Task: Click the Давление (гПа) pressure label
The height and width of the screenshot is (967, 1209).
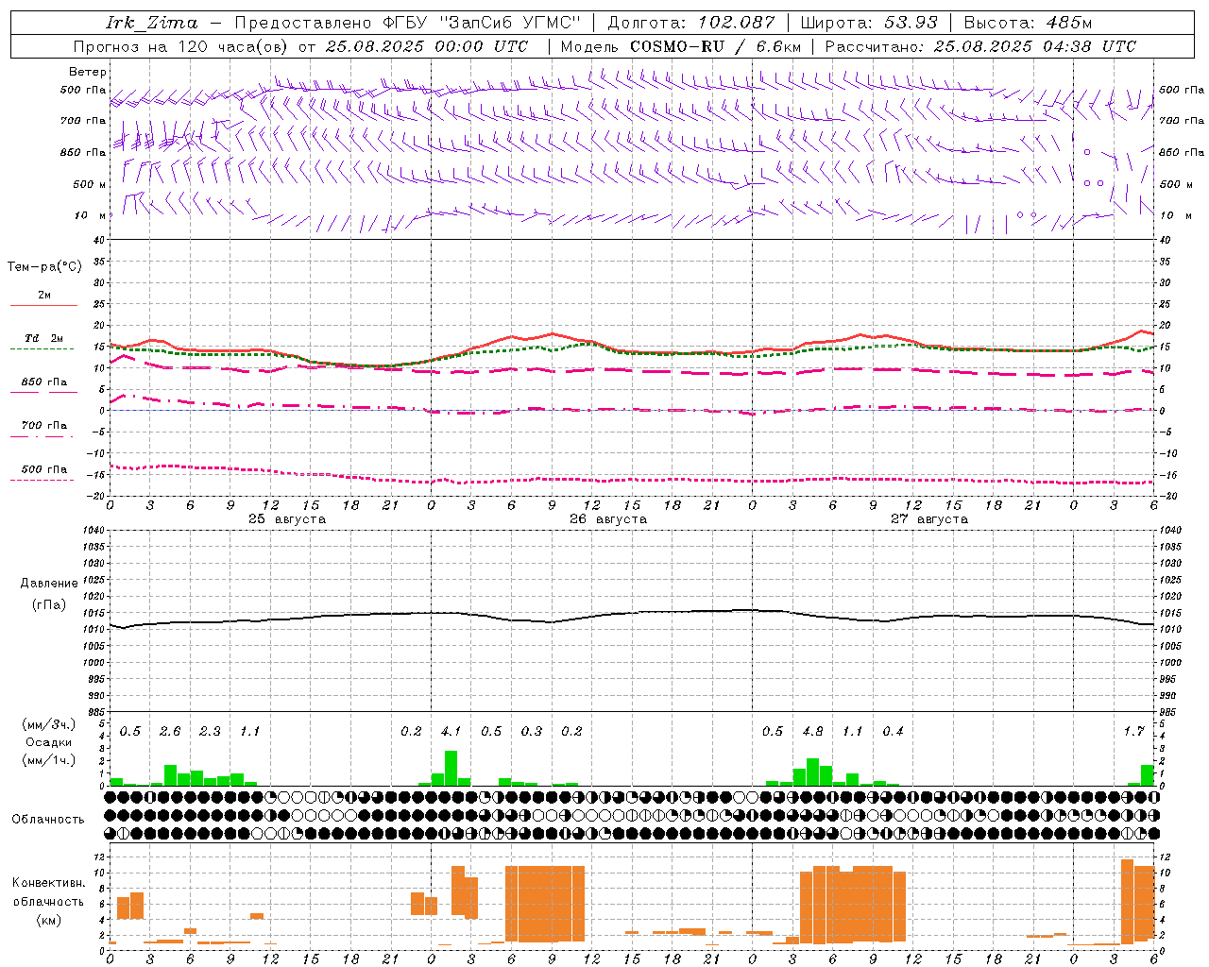Action: coord(49,594)
